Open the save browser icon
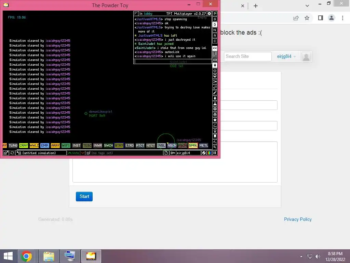 [x=6, y=153]
